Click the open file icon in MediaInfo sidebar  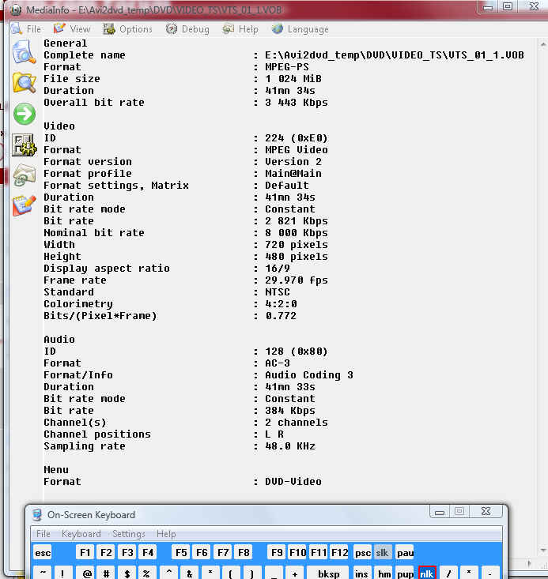click(24, 52)
